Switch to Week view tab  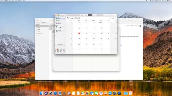[86, 15]
